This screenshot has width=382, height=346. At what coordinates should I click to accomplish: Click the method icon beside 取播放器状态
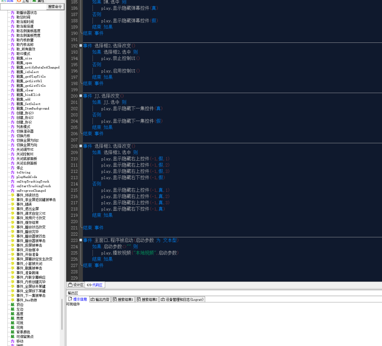tap(12, 13)
